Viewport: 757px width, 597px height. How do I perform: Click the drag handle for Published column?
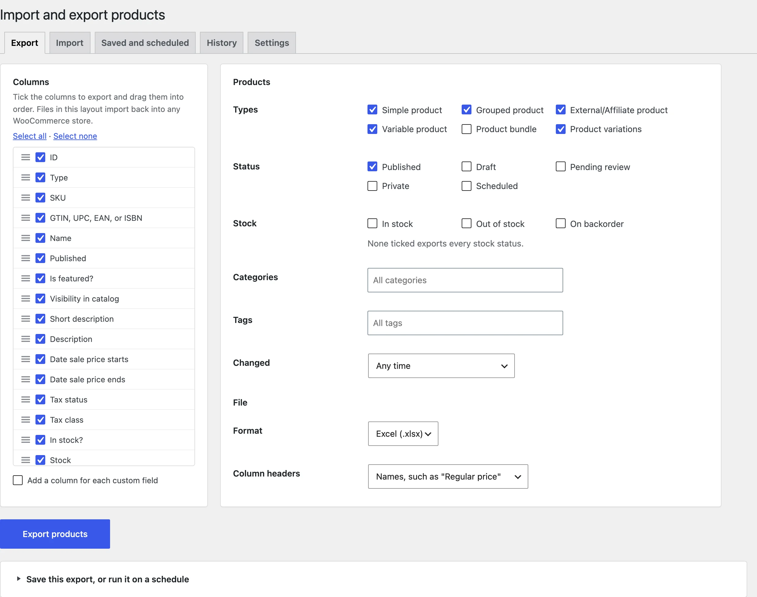coord(25,258)
